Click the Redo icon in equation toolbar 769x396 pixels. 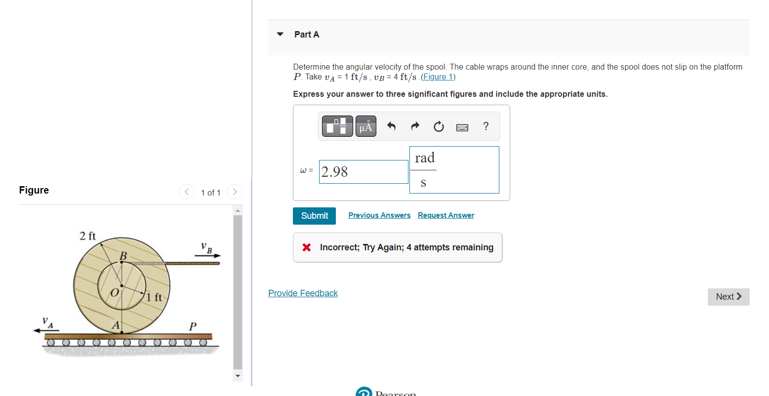coord(414,126)
